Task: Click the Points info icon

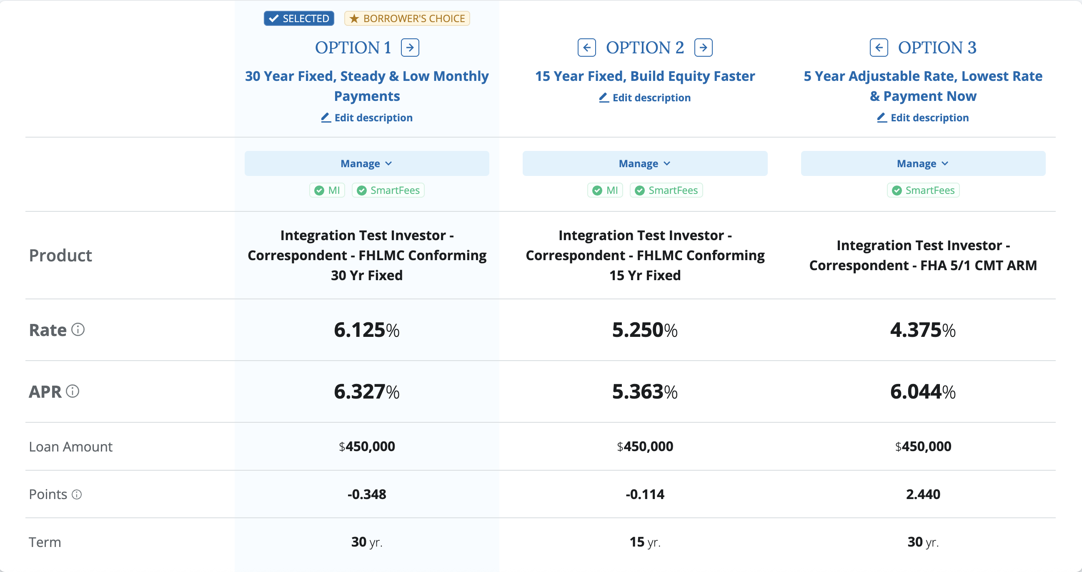Action: 76,494
